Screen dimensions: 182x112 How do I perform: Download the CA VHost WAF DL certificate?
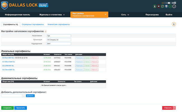coord(87,62)
